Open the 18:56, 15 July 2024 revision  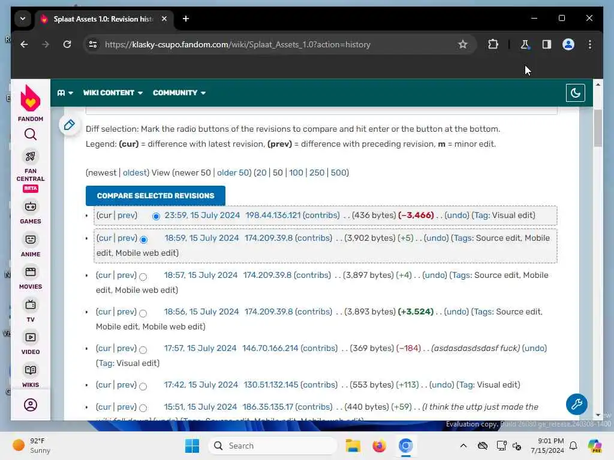pyautogui.click(x=201, y=311)
